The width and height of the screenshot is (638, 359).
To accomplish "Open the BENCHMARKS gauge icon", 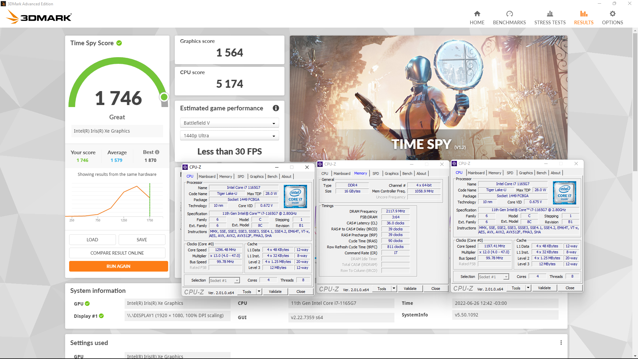I will pos(509,14).
